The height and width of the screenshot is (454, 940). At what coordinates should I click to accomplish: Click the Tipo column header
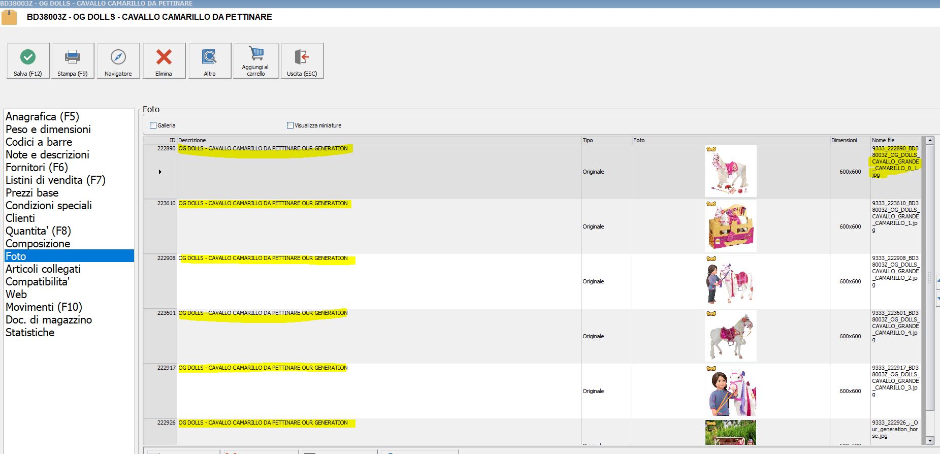pos(606,140)
